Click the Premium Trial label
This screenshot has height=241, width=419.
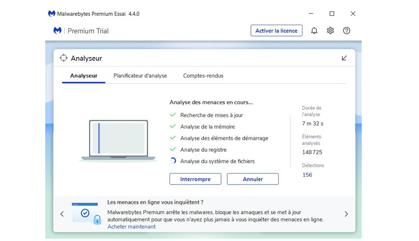pyautogui.click(x=88, y=31)
